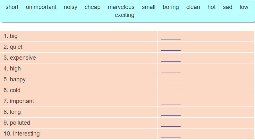This screenshot has width=255, height=140.
Task: Choose the word 'hot' from word bank
Action: coord(211,7)
